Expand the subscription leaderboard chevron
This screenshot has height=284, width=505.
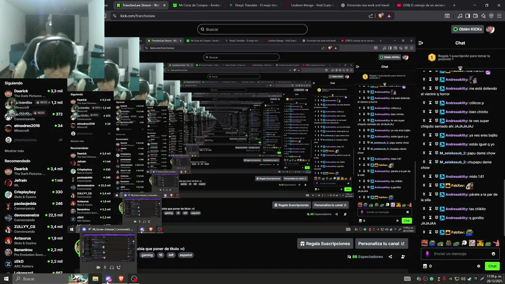(460, 69)
